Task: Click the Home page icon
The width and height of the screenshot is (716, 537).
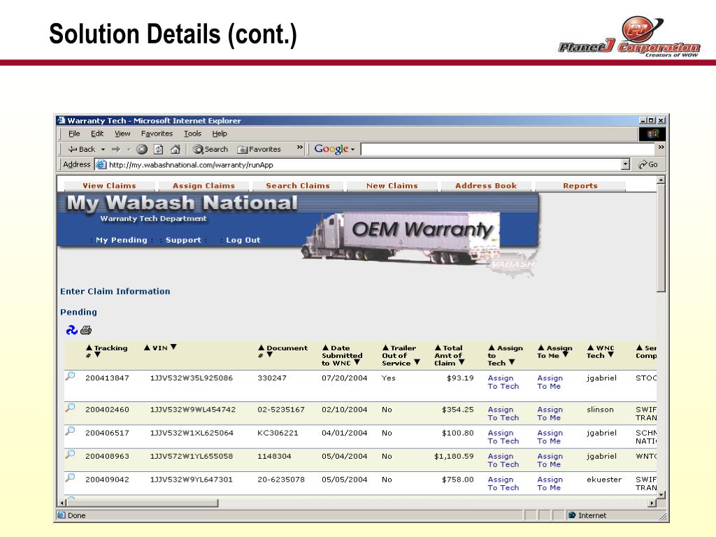Action: [176, 150]
